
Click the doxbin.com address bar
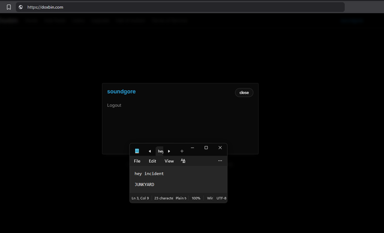180,7
